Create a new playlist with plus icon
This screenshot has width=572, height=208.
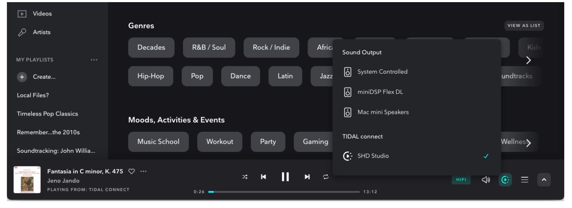tap(22, 77)
